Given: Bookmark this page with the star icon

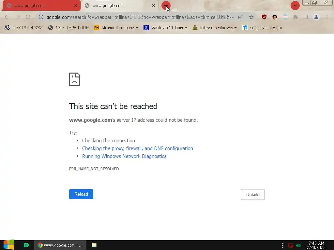Looking at the screenshot, I should point(251,17).
